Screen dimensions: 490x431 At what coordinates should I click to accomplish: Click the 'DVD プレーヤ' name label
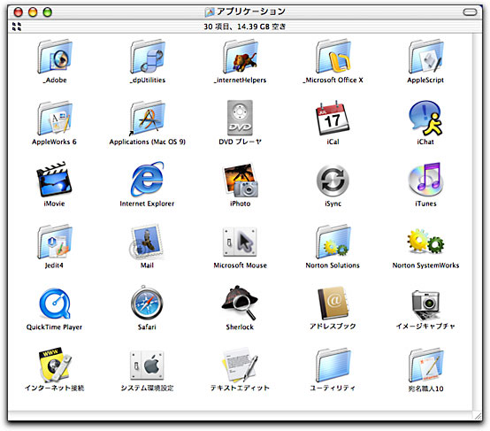(240, 142)
